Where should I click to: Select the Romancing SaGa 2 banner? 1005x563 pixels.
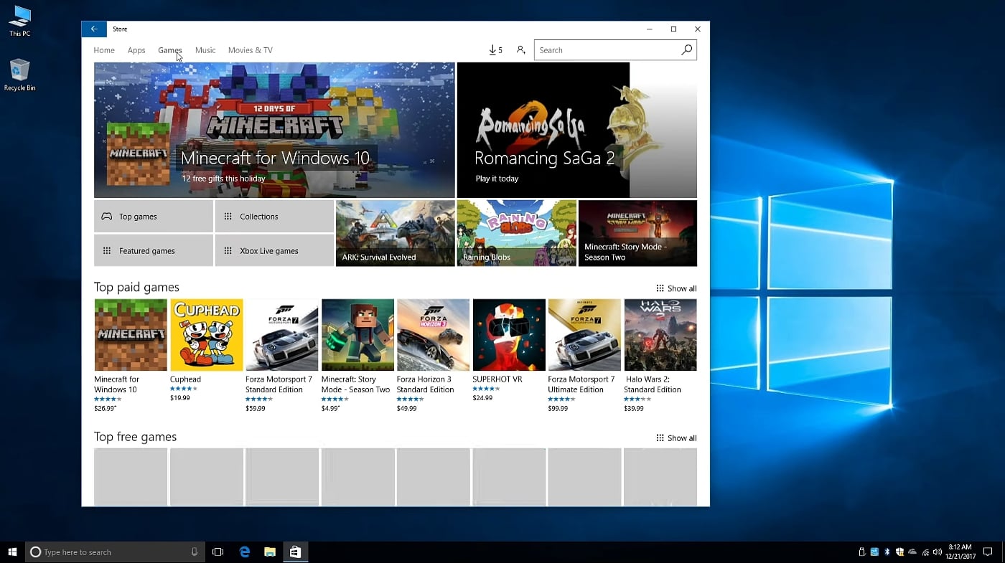pos(576,130)
